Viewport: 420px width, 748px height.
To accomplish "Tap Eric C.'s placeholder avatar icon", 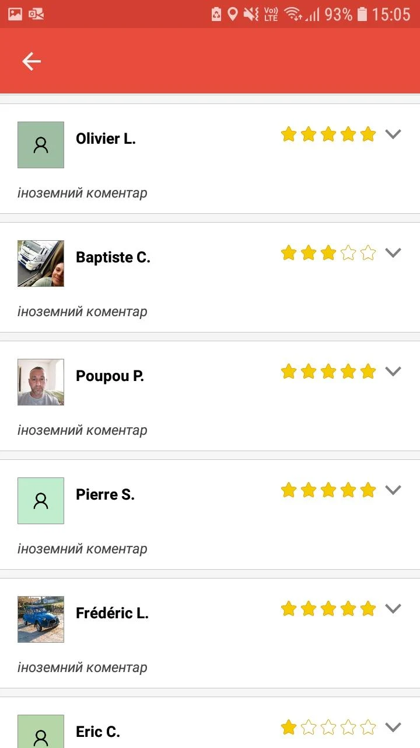I will [x=41, y=733].
